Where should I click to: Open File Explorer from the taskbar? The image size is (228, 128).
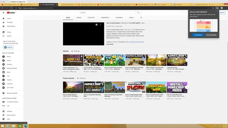[x=14, y=126]
